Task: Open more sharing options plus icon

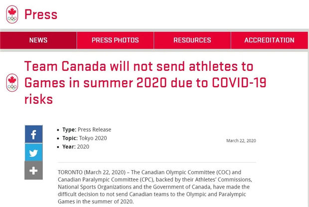Action: coord(33,171)
